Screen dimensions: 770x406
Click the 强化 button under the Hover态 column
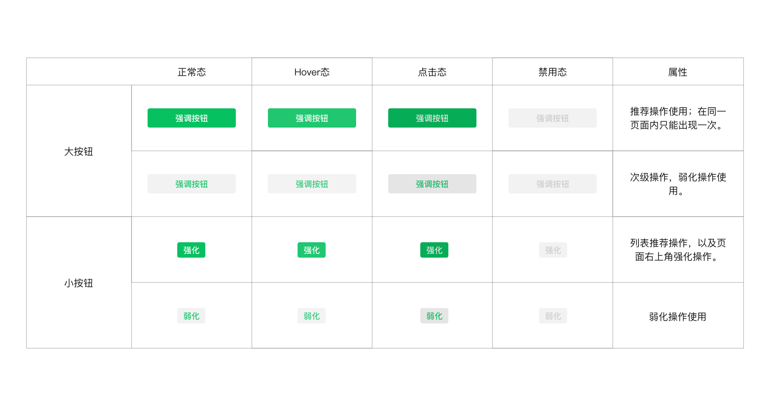(312, 250)
